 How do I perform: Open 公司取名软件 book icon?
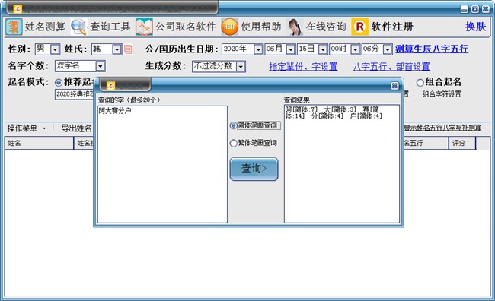[x=144, y=27]
